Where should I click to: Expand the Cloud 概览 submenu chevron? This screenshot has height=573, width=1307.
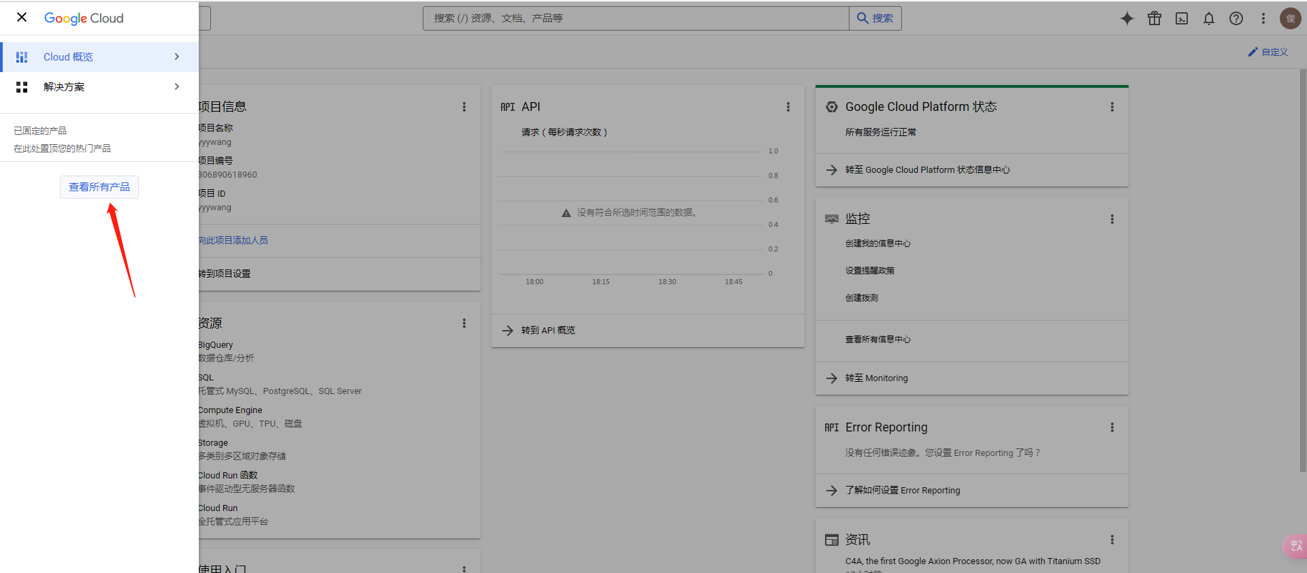point(177,56)
